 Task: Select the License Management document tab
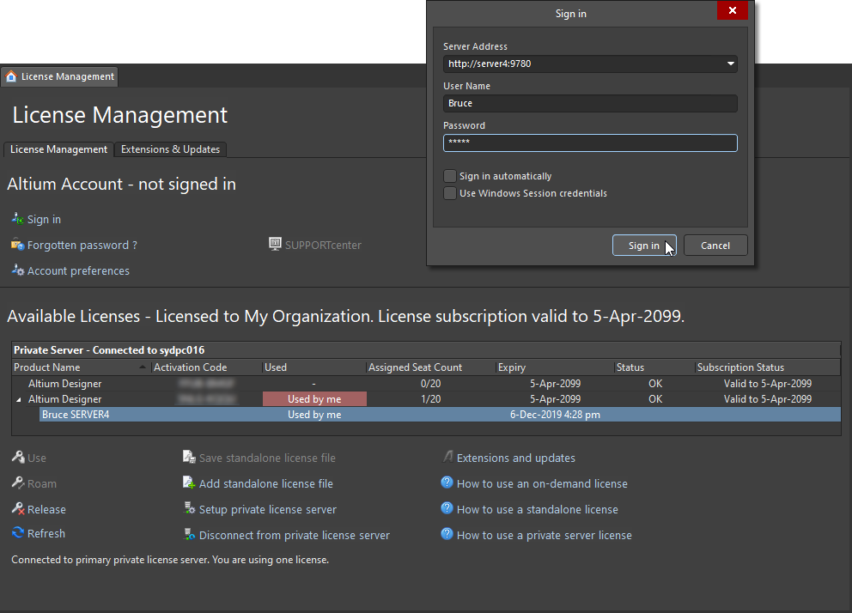[x=59, y=76]
